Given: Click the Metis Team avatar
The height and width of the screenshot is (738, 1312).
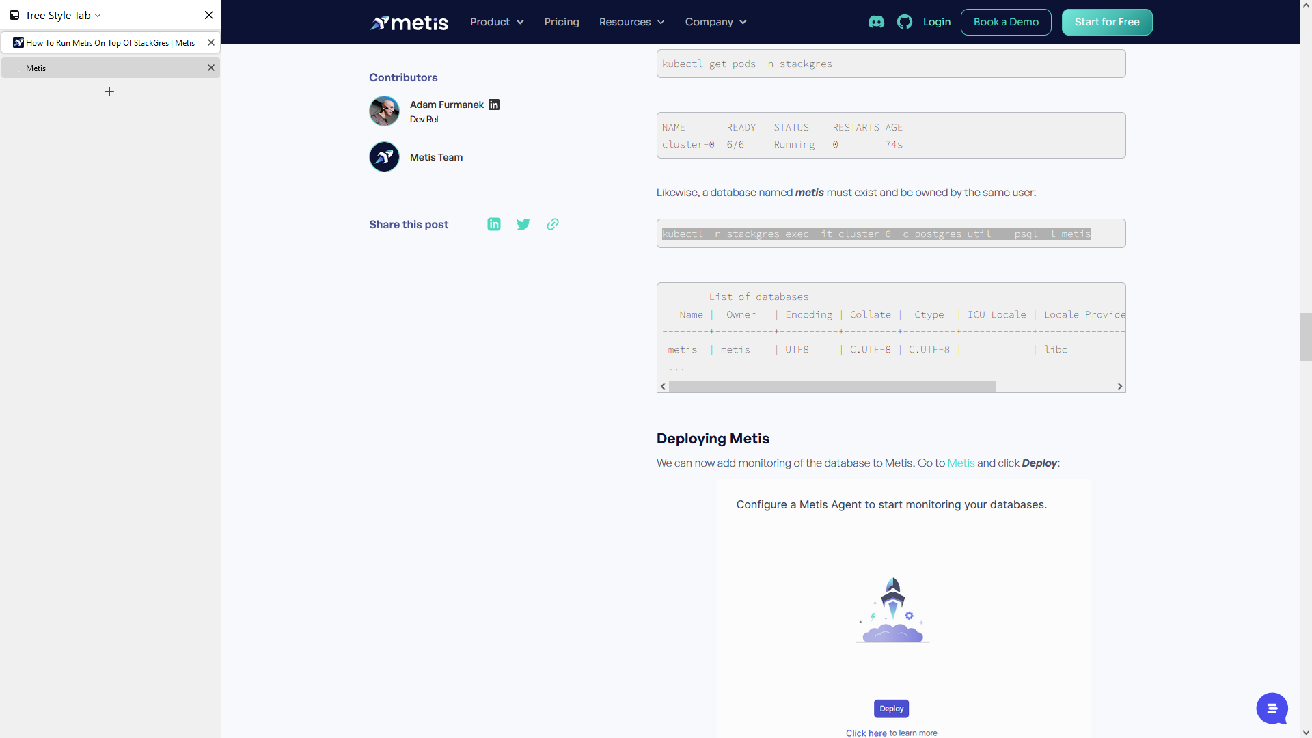Looking at the screenshot, I should point(384,157).
